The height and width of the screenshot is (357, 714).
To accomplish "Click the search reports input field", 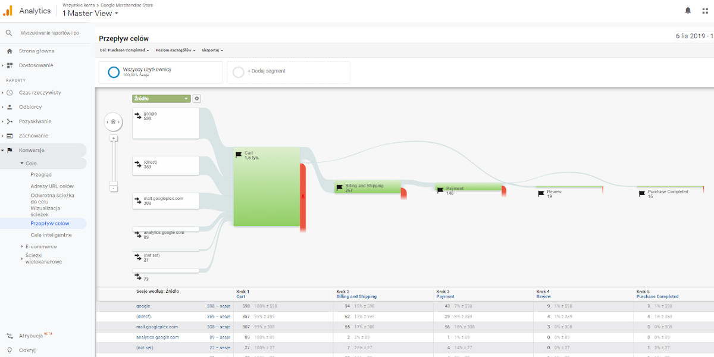I will (x=50, y=33).
